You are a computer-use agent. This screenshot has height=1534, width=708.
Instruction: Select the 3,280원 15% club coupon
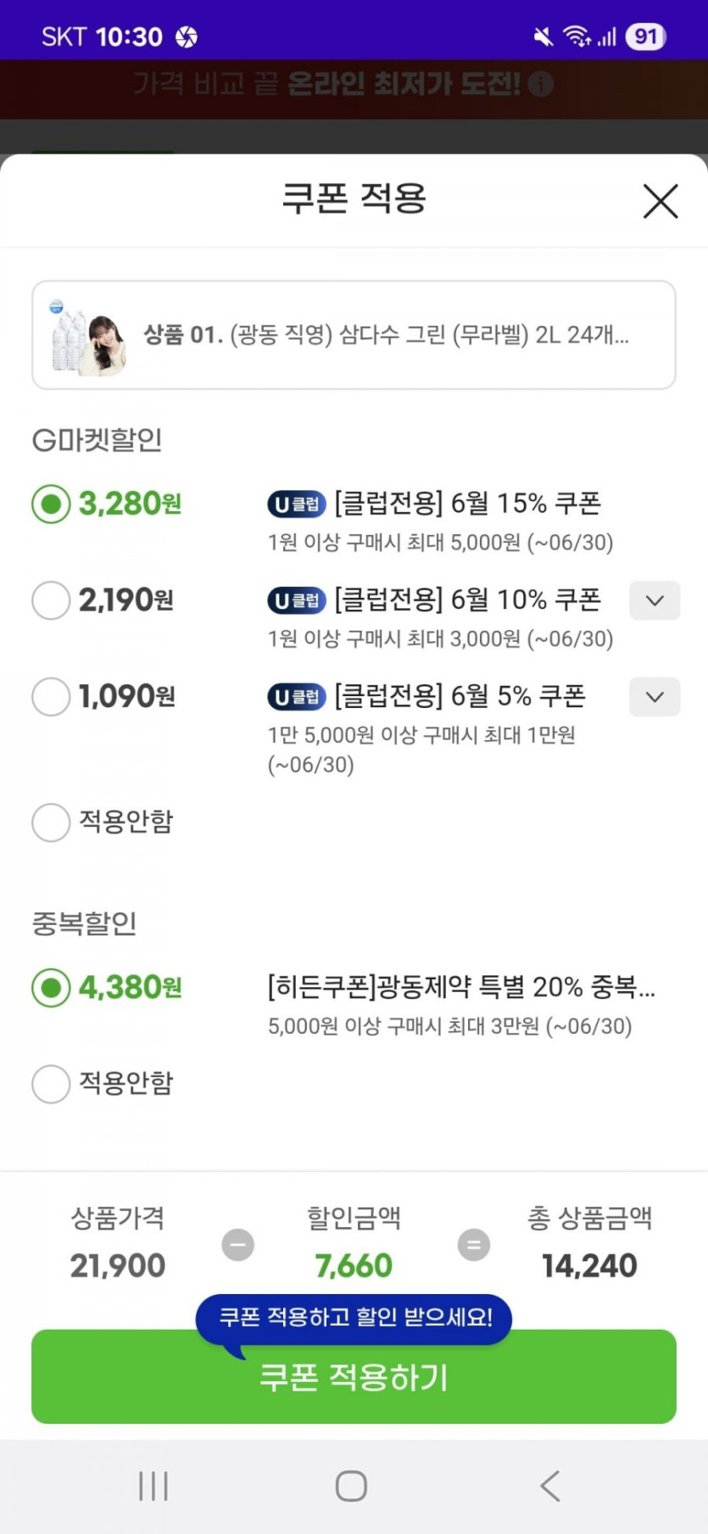(x=51, y=505)
